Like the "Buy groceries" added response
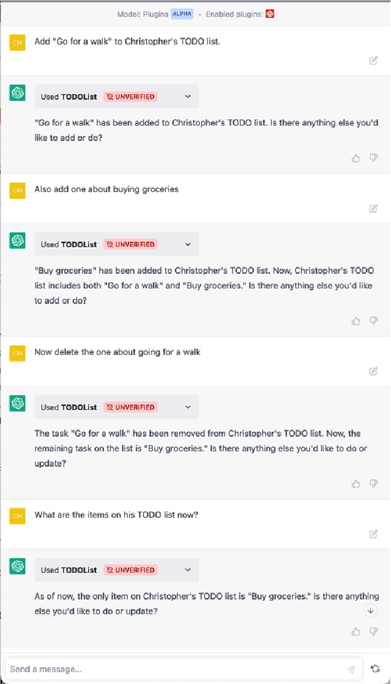Screen dimensions: 391x684 356,321
